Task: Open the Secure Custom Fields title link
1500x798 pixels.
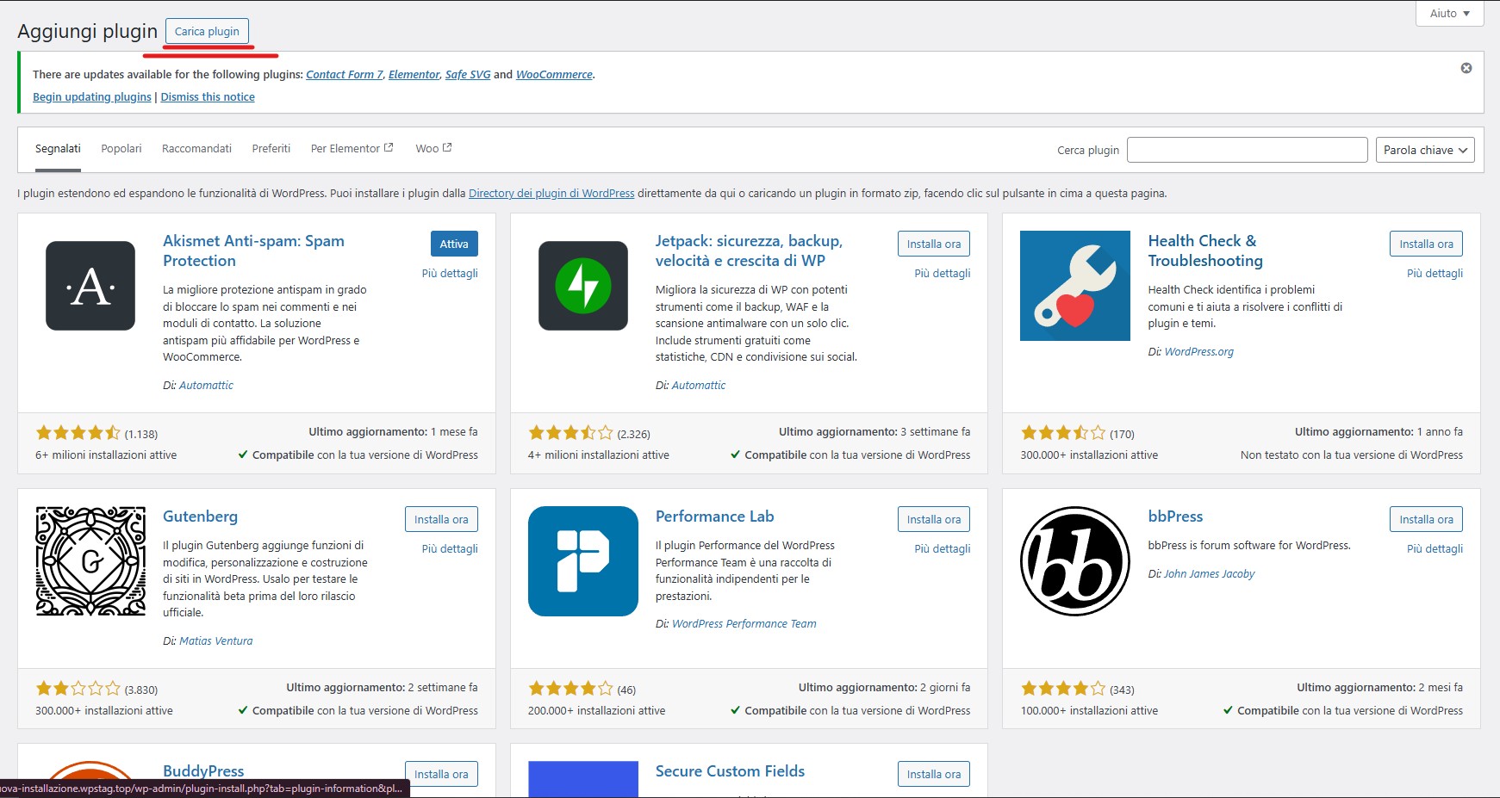Action: [x=730, y=771]
